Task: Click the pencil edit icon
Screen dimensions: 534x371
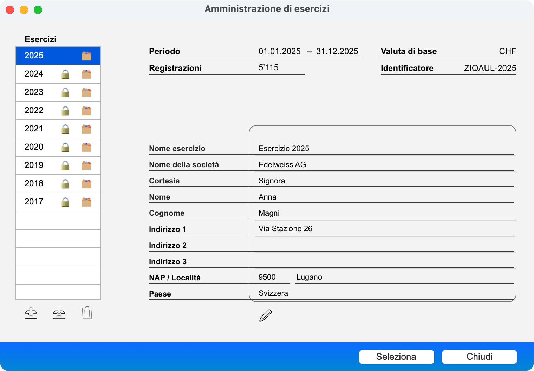Action: (x=265, y=315)
